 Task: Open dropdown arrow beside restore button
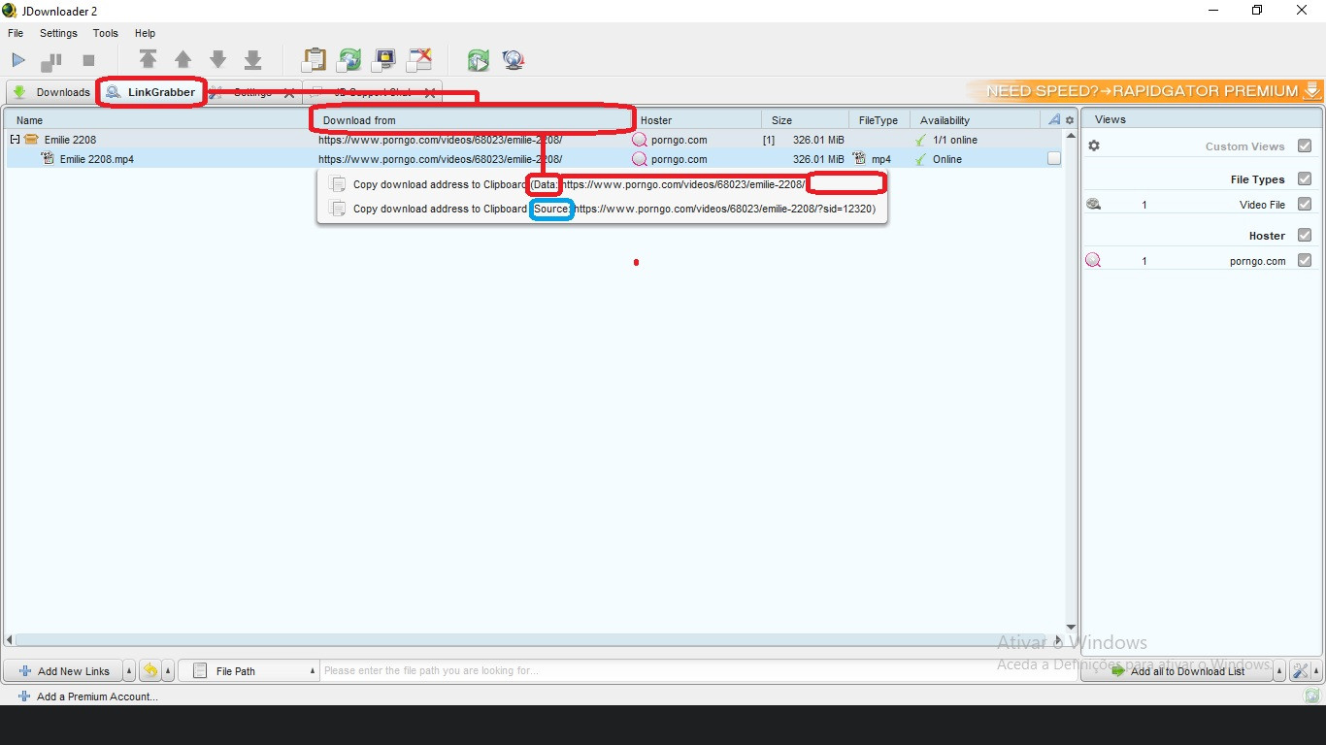(x=168, y=671)
